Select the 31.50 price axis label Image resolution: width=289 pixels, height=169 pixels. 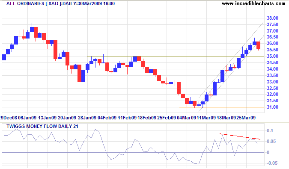[x=272, y=101]
